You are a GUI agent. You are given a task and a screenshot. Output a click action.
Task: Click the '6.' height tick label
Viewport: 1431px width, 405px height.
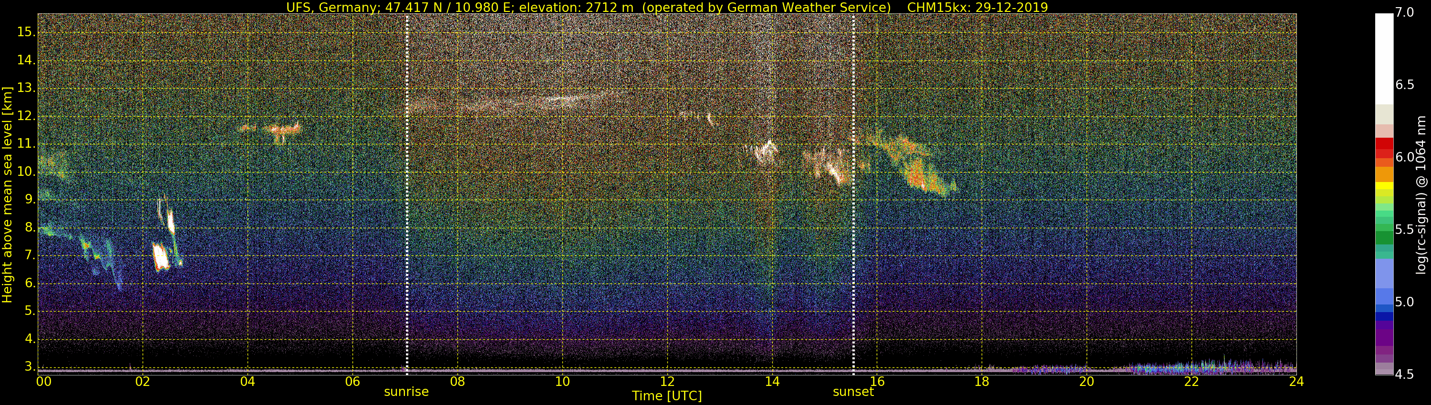30,283
